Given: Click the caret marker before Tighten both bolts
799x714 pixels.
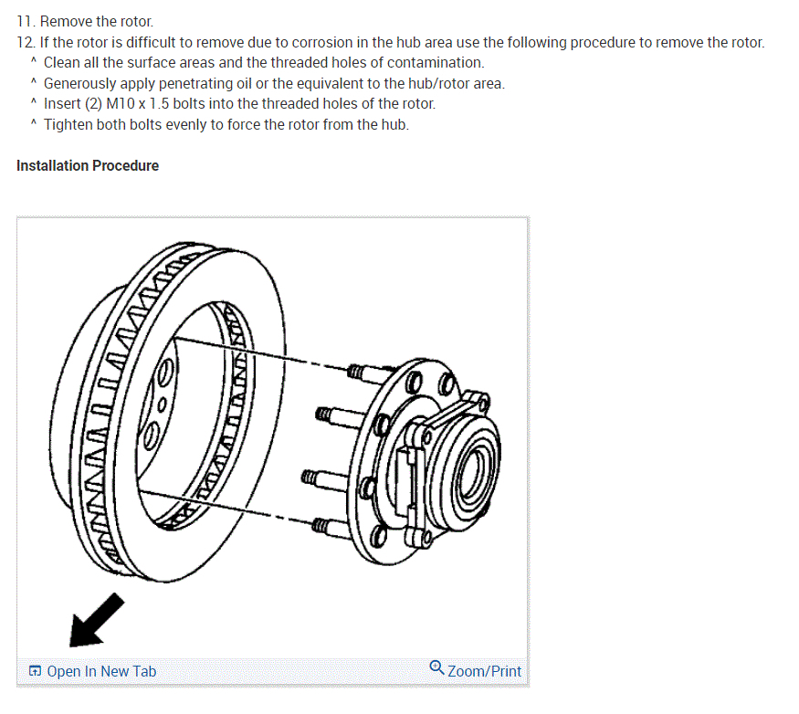Looking at the screenshot, I should [x=34, y=122].
